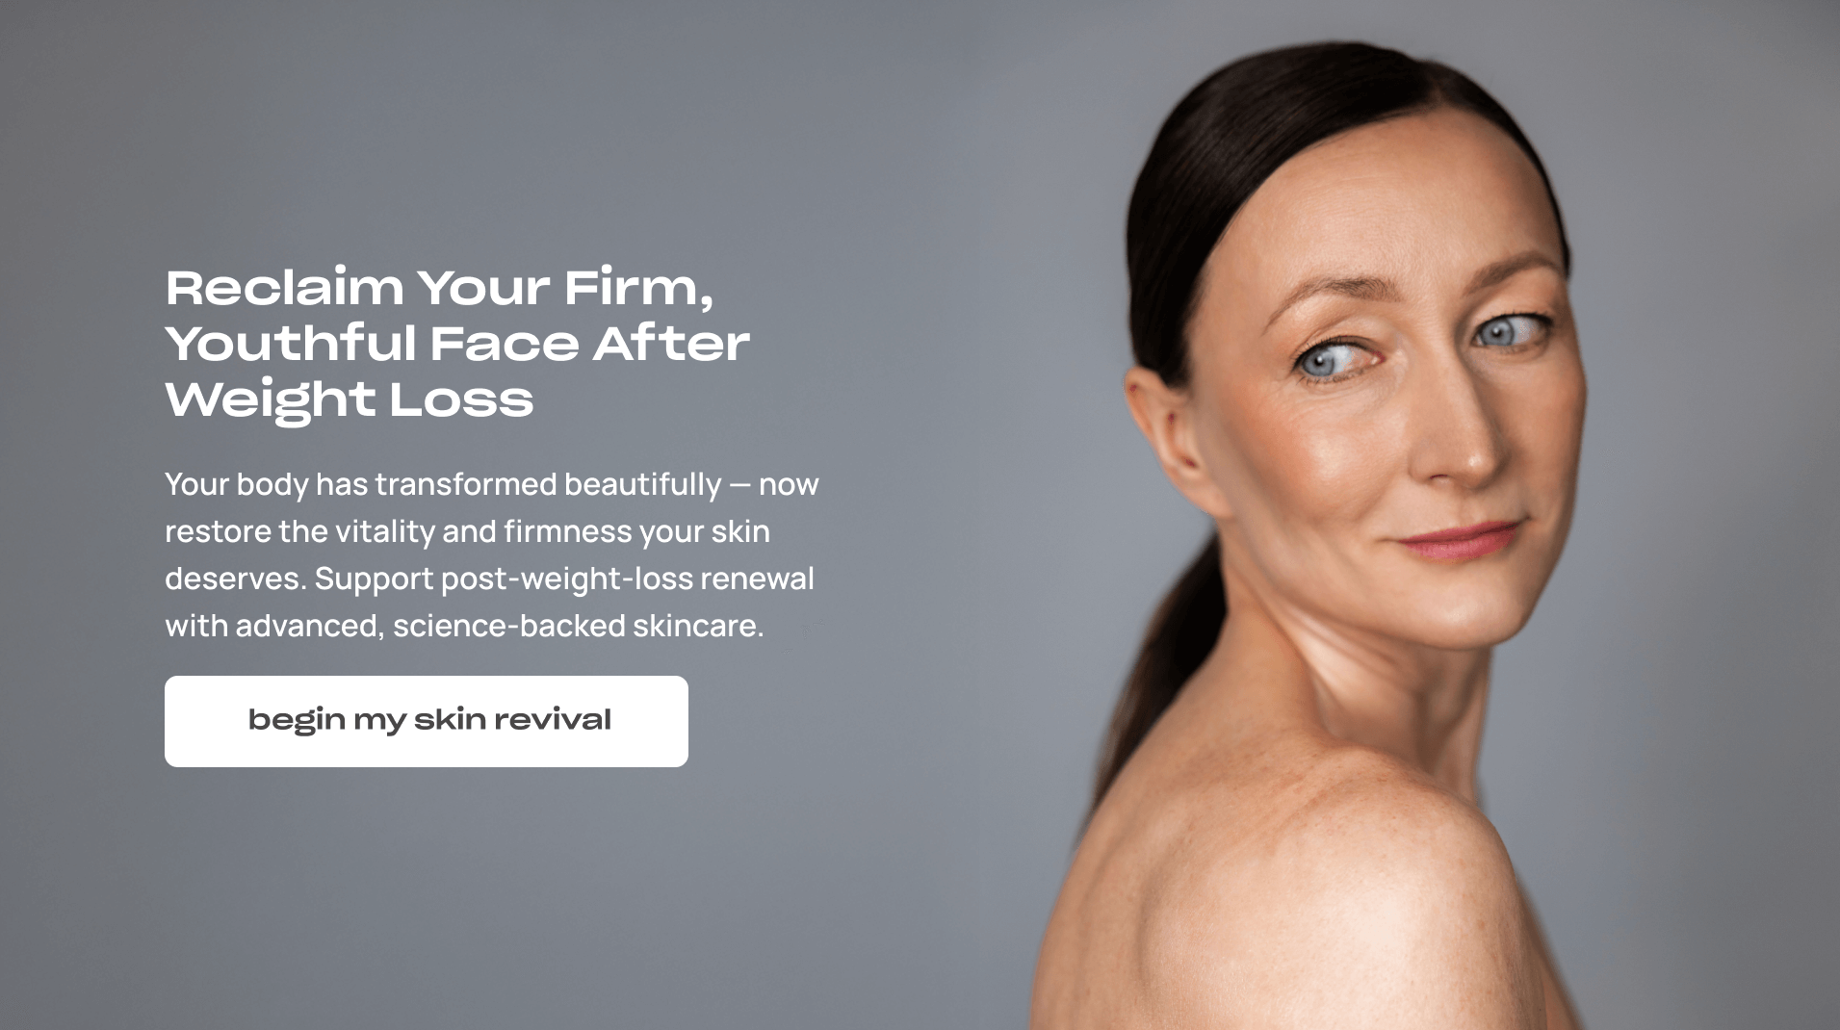
Task: Click the 'Youthful Face After' headline line
Action: pyautogui.click(x=457, y=343)
